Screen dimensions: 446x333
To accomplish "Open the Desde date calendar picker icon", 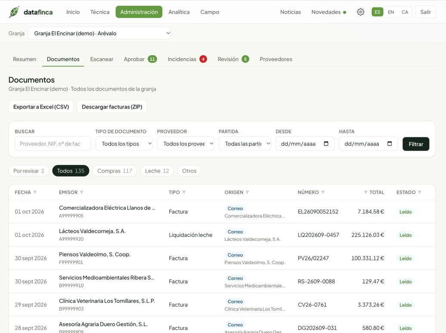I will [x=326, y=144].
